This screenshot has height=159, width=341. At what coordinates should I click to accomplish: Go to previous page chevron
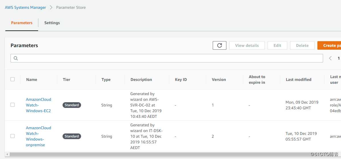pos(330,58)
